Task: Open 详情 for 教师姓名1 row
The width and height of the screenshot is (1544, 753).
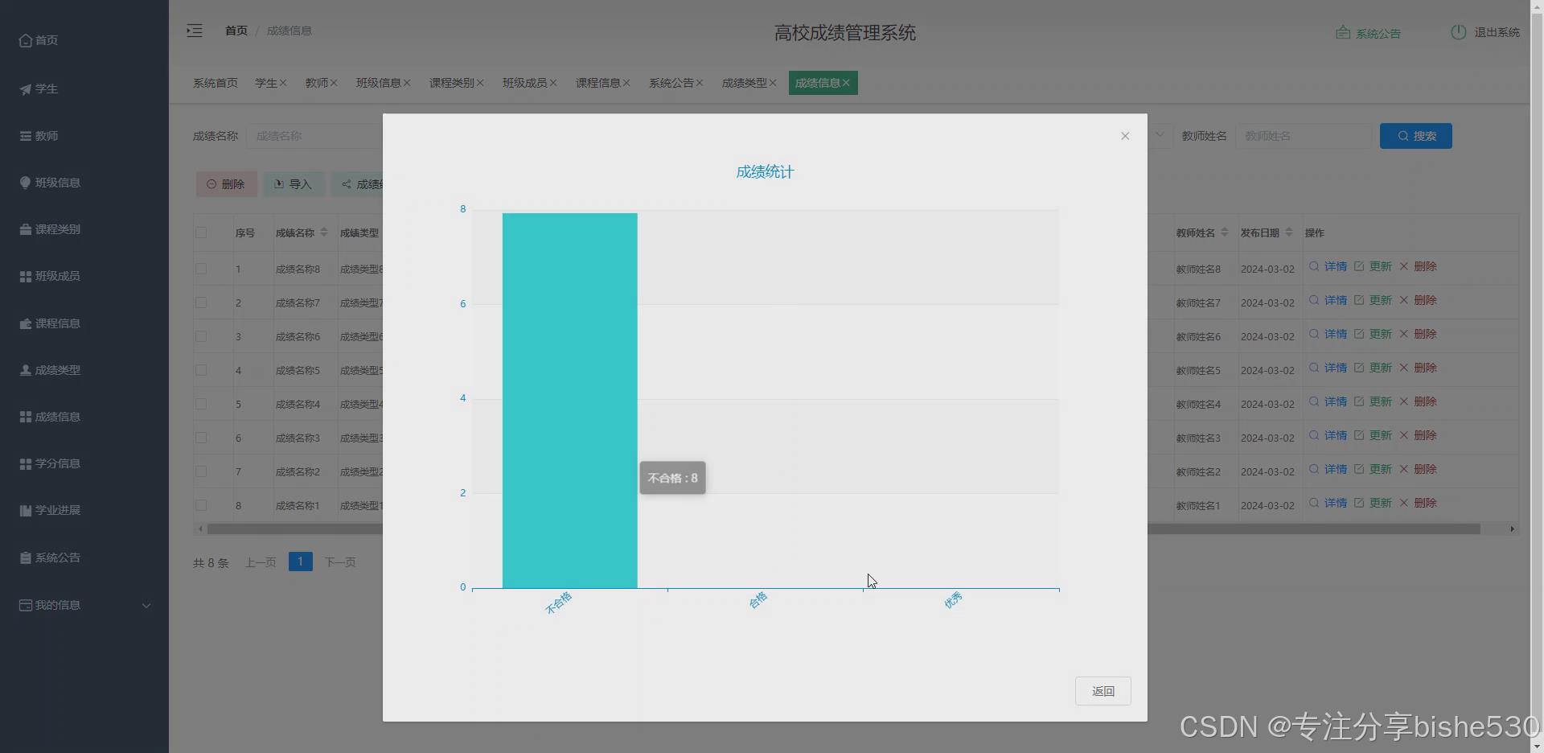Action: click(1328, 503)
